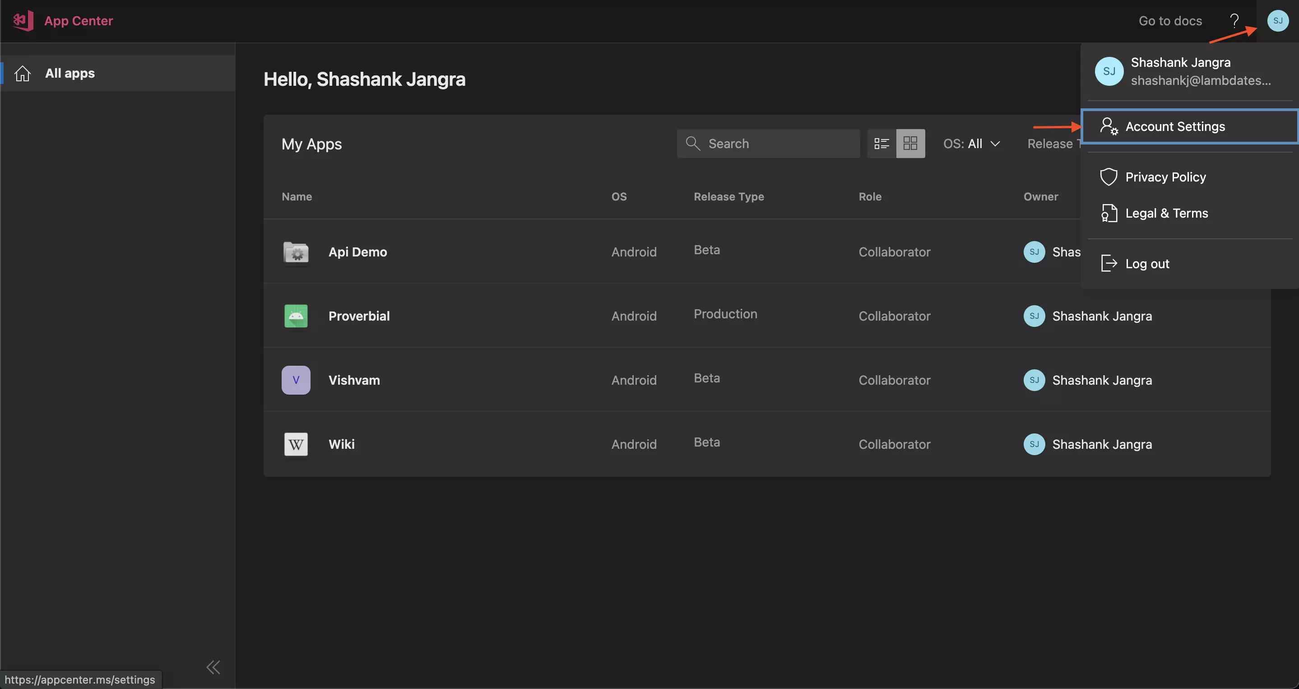Viewport: 1299px width, 689px height.
Task: Expand the OS: All filter dropdown
Action: pyautogui.click(x=971, y=144)
